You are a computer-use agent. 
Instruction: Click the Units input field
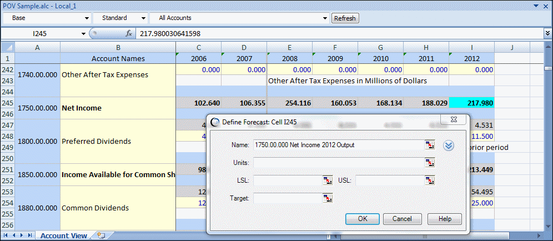[x=339, y=163]
